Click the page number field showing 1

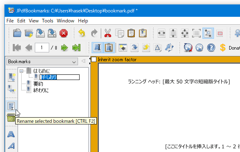click(x=42, y=48)
